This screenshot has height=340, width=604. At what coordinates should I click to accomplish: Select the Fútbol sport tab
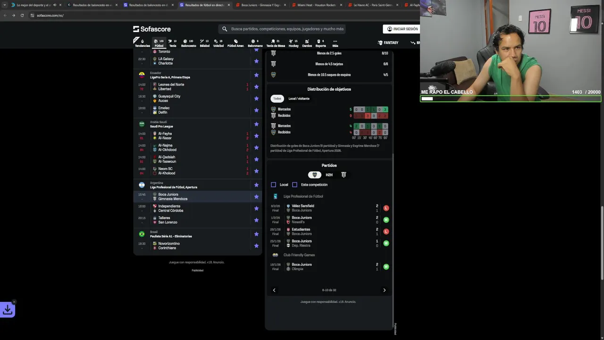159,43
